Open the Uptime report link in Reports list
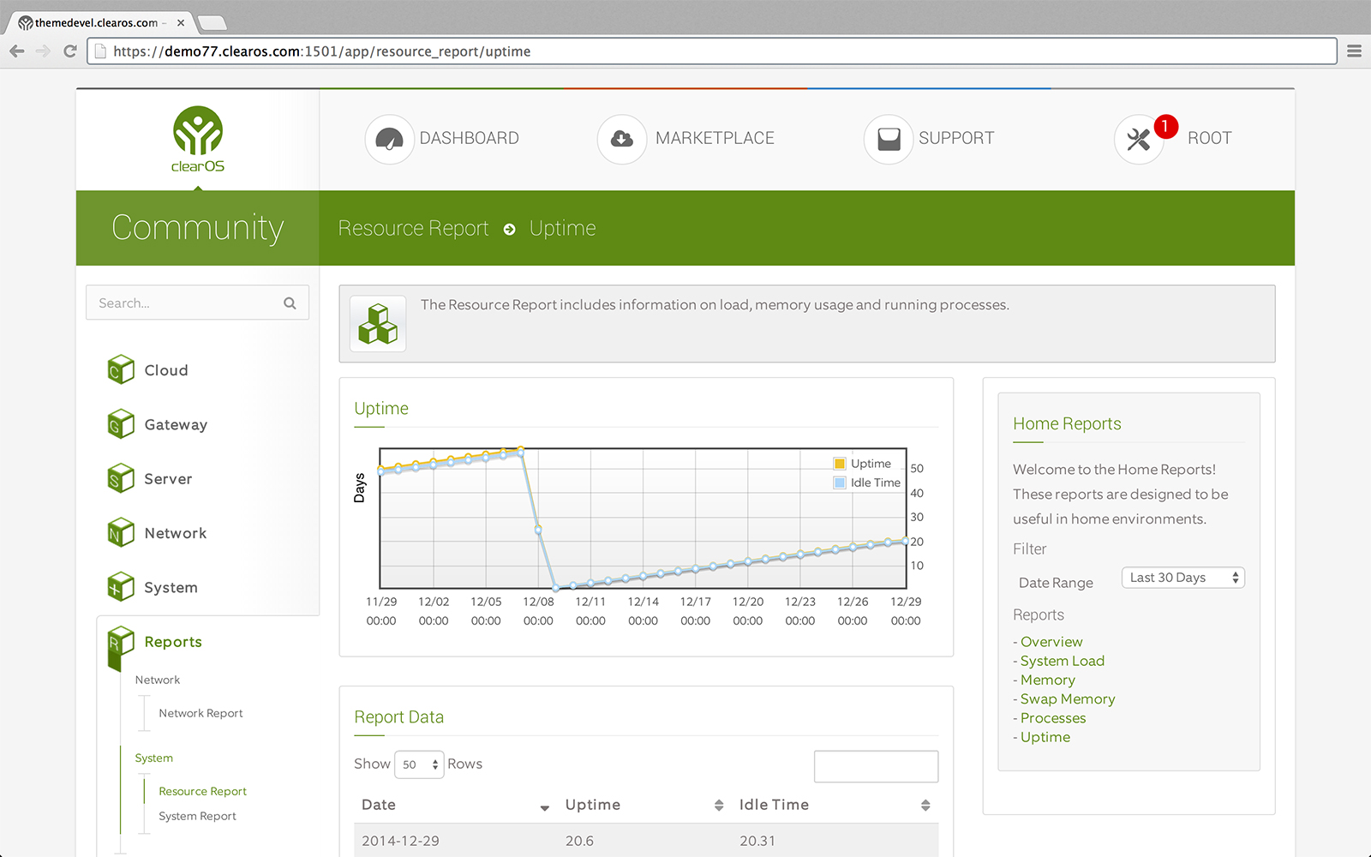Screen dimensions: 1371x857 tap(1045, 737)
